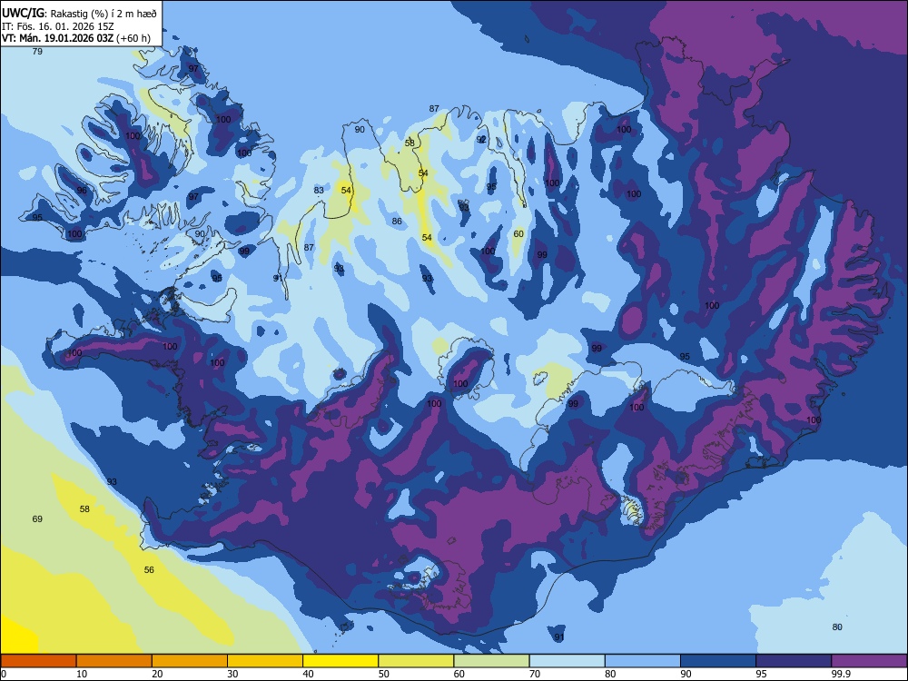Image resolution: width=908 pixels, height=681 pixels.
Task: Choose the 80–90 blue legend swatch
Action: [x=643, y=661]
